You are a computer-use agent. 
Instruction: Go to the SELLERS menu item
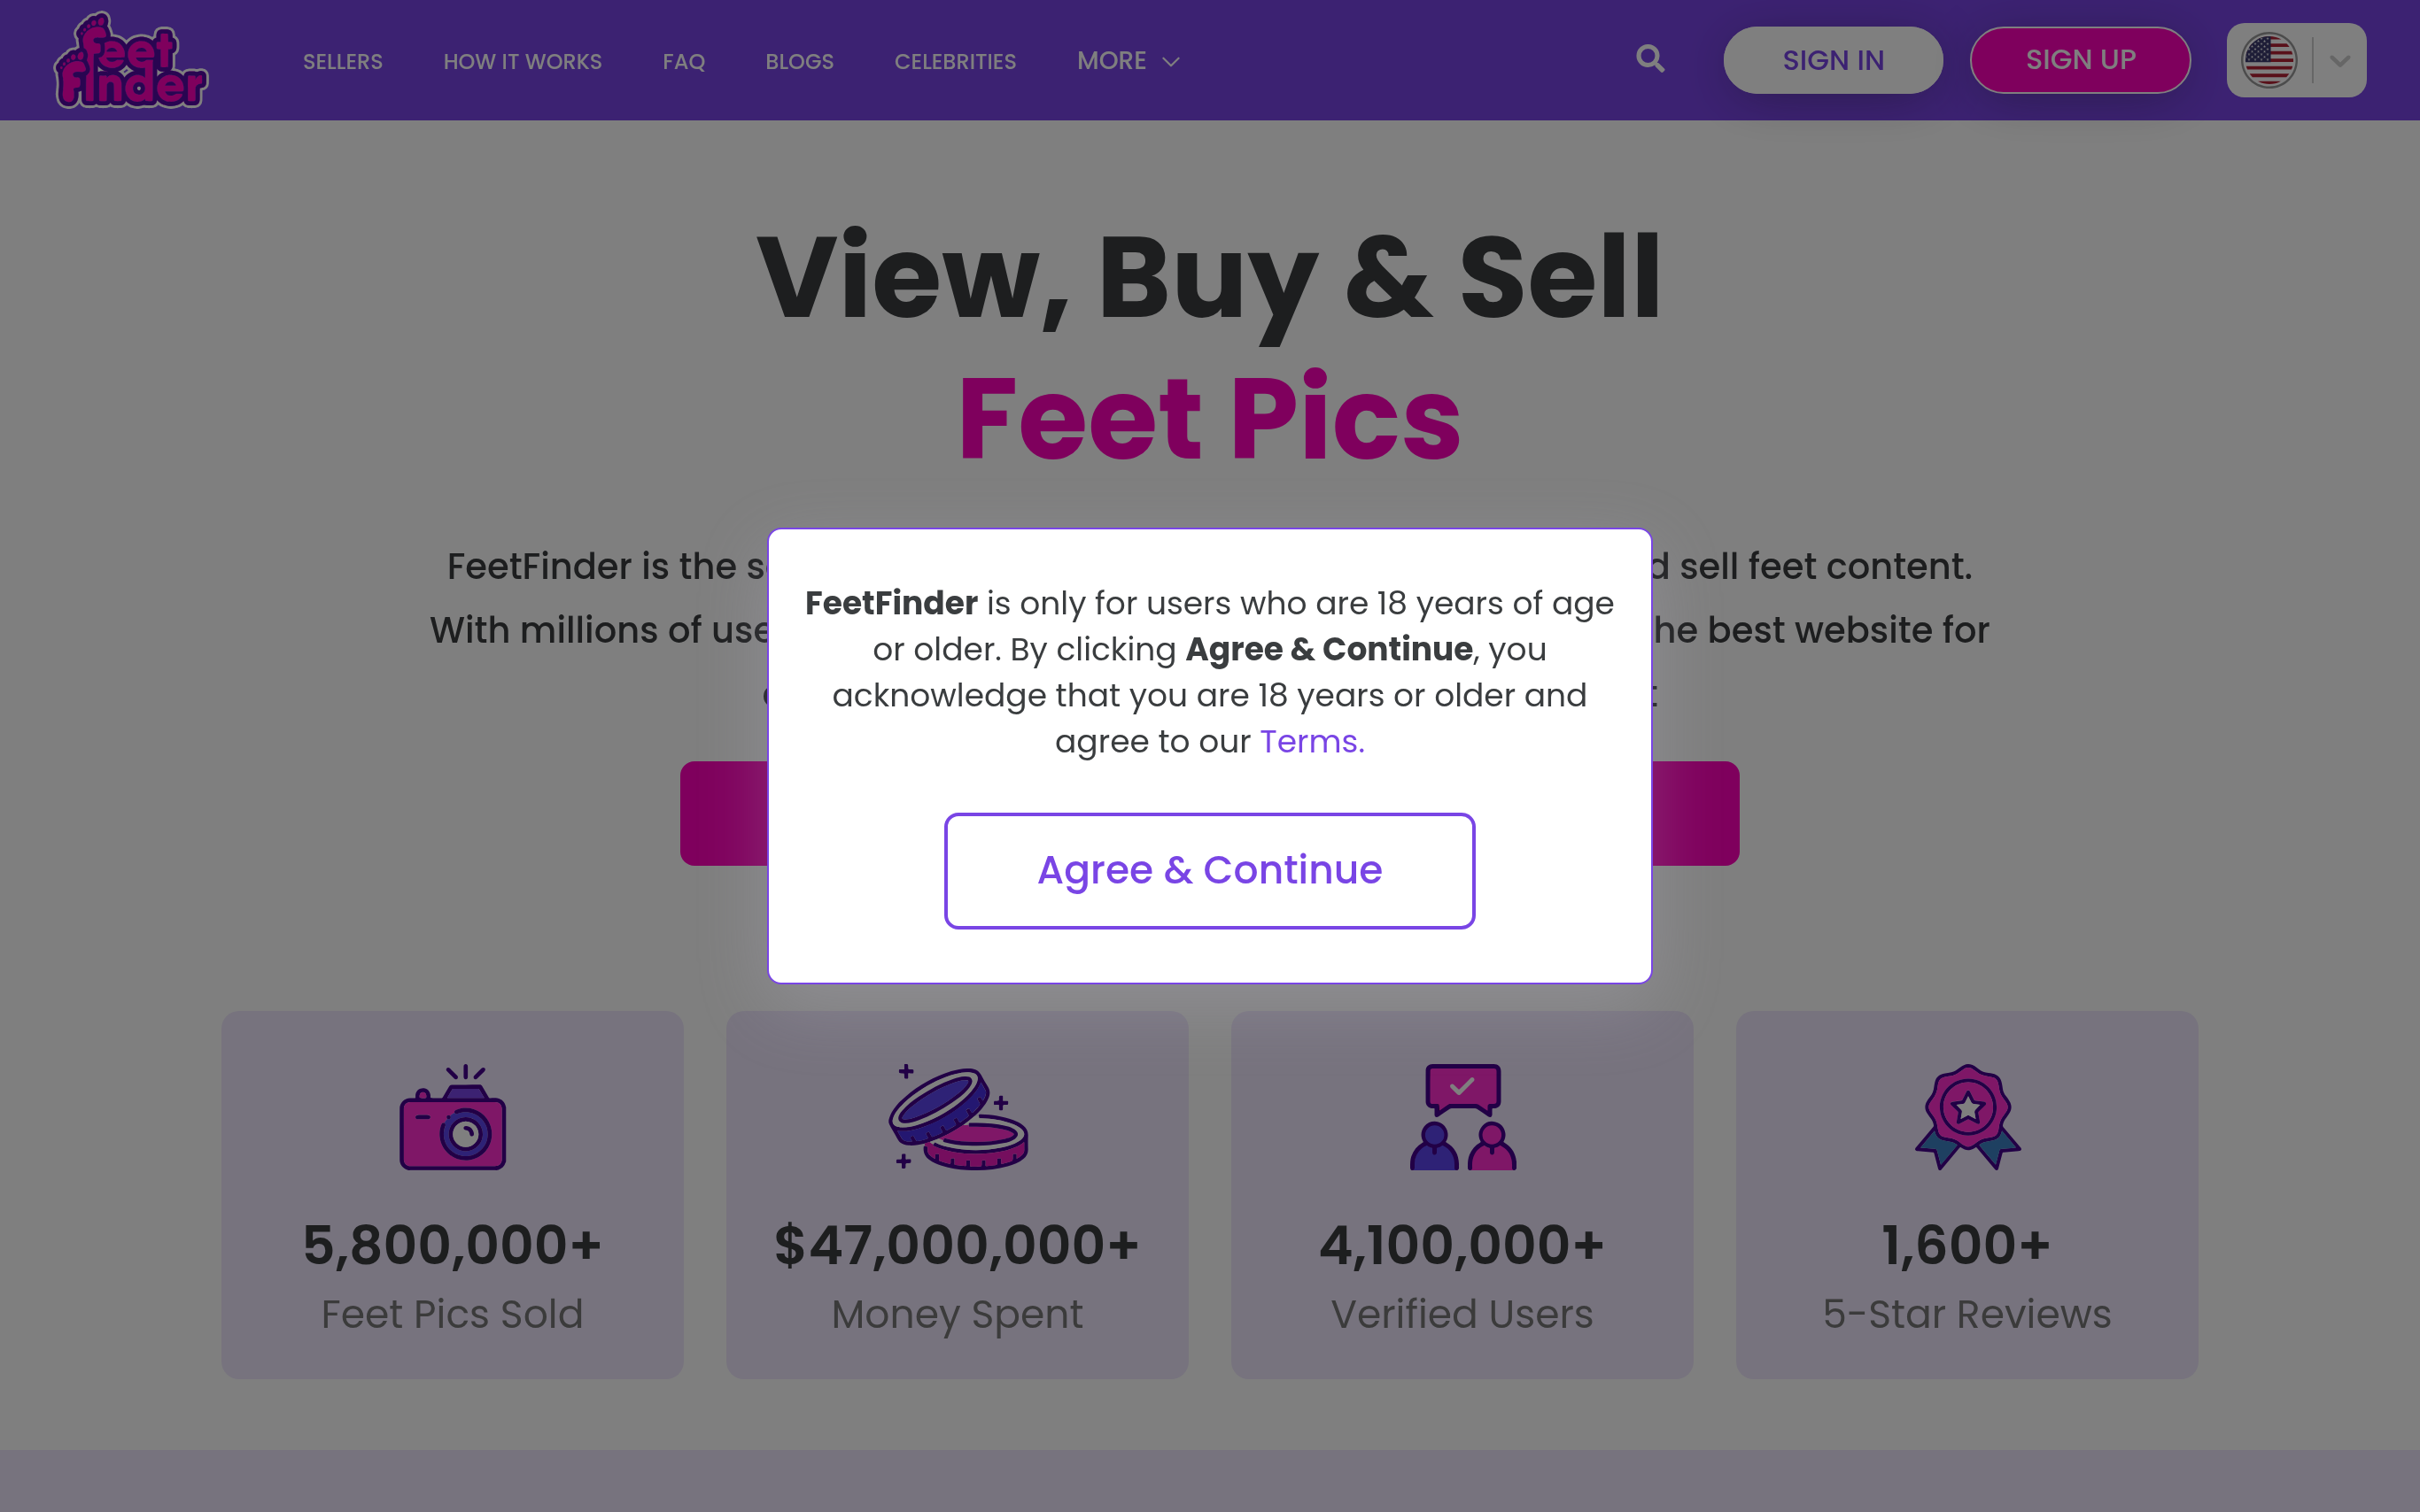pos(342,62)
